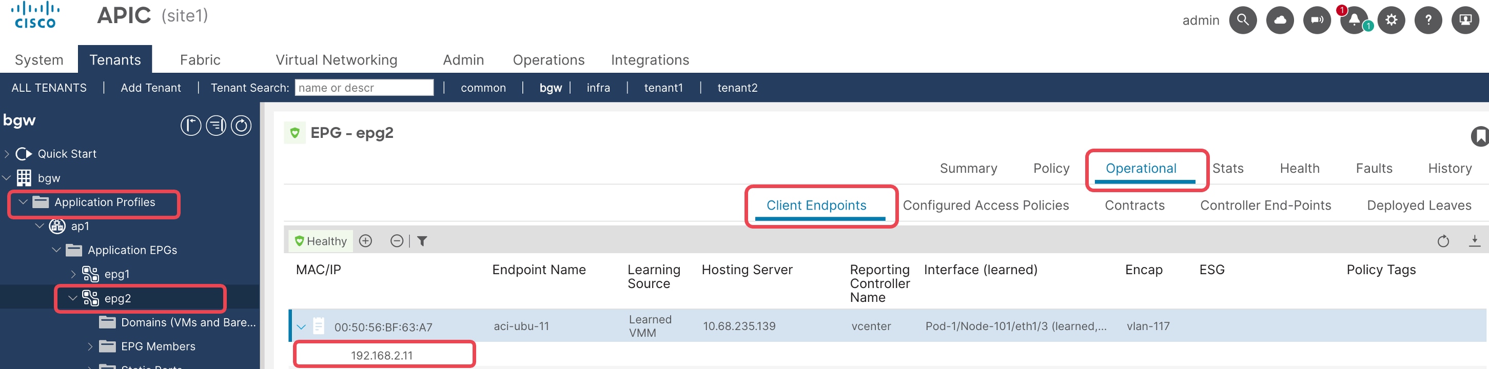Expand the epg1 tree node

tap(73, 274)
